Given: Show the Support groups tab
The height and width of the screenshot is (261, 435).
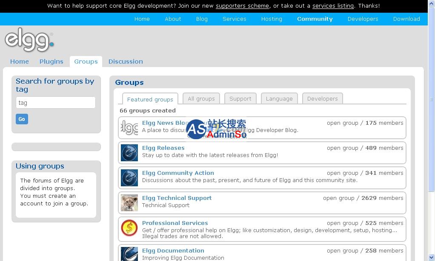Looking at the screenshot, I should pos(240,98).
